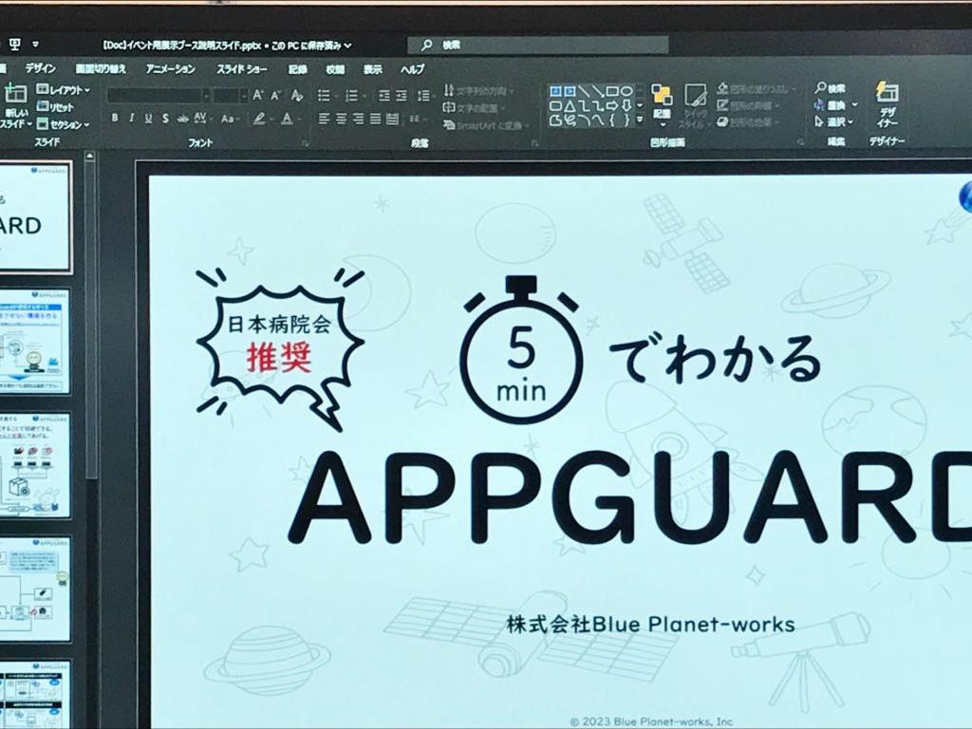The width and height of the screenshot is (972, 729).
Task: Click the Shape Fill (図形の塗りつぶし) button
Action: [x=756, y=88]
